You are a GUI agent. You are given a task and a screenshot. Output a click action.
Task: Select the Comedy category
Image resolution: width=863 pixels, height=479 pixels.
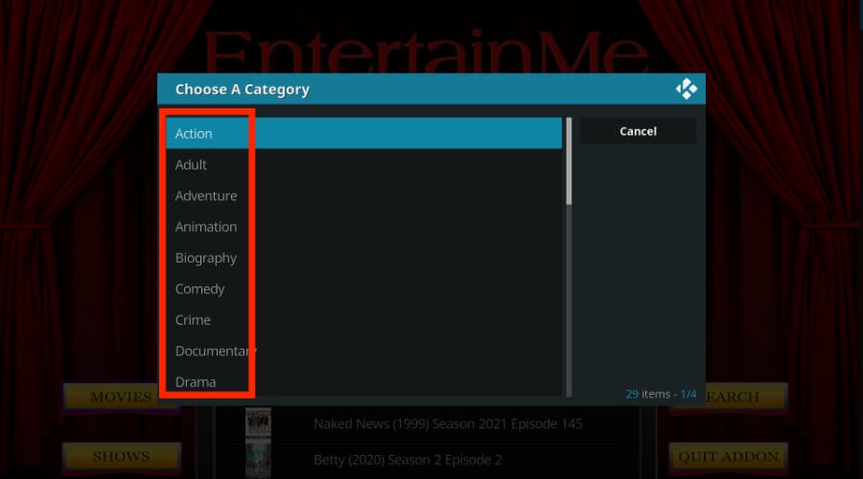point(363,288)
